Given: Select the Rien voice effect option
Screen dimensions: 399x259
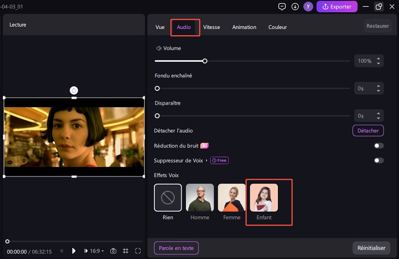Looking at the screenshot, I should tap(168, 197).
